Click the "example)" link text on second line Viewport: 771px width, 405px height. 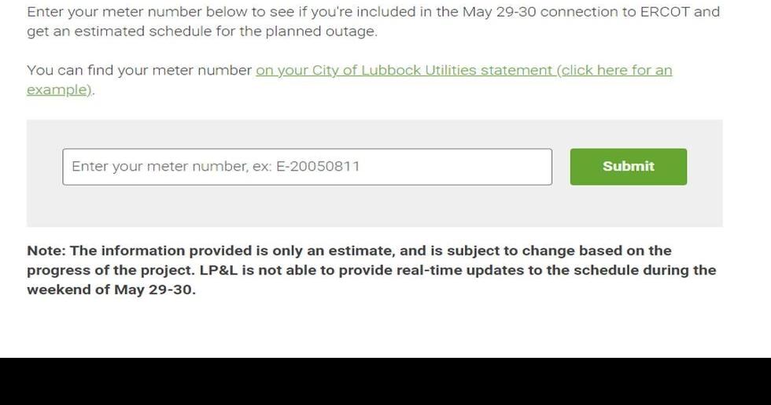[x=58, y=90]
